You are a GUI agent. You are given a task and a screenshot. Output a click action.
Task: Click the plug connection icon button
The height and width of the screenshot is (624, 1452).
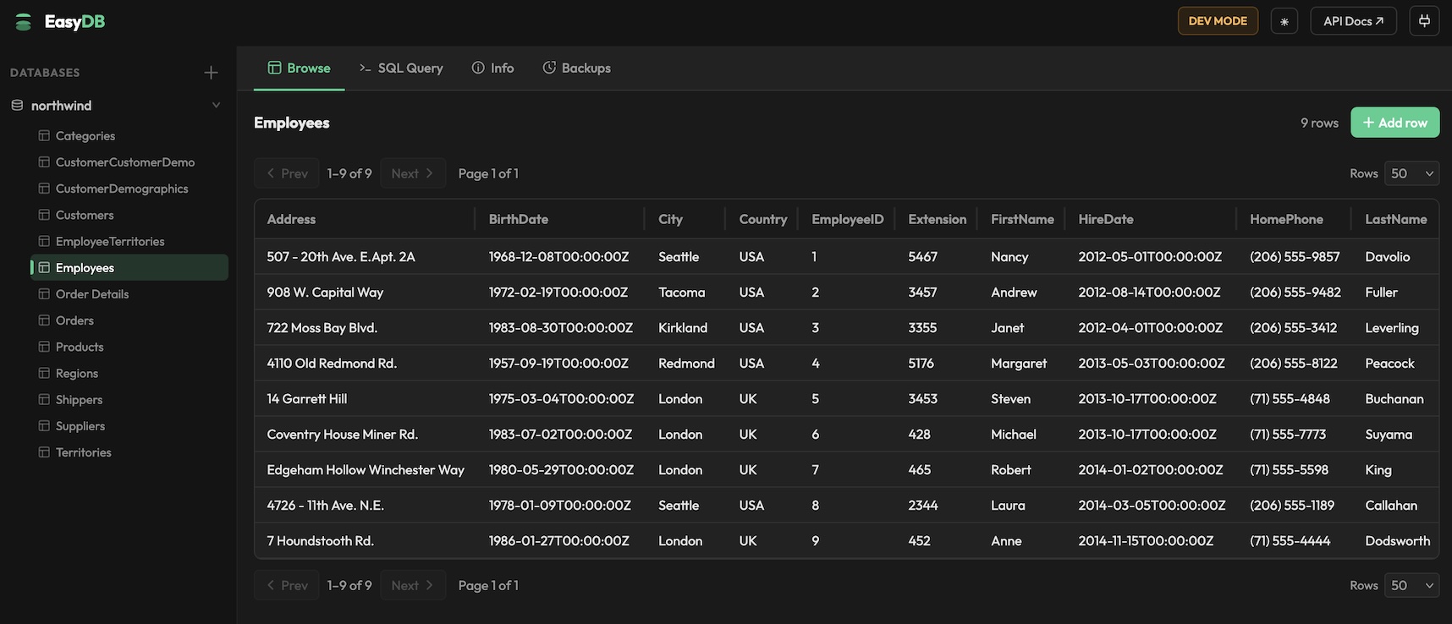pyautogui.click(x=1424, y=21)
